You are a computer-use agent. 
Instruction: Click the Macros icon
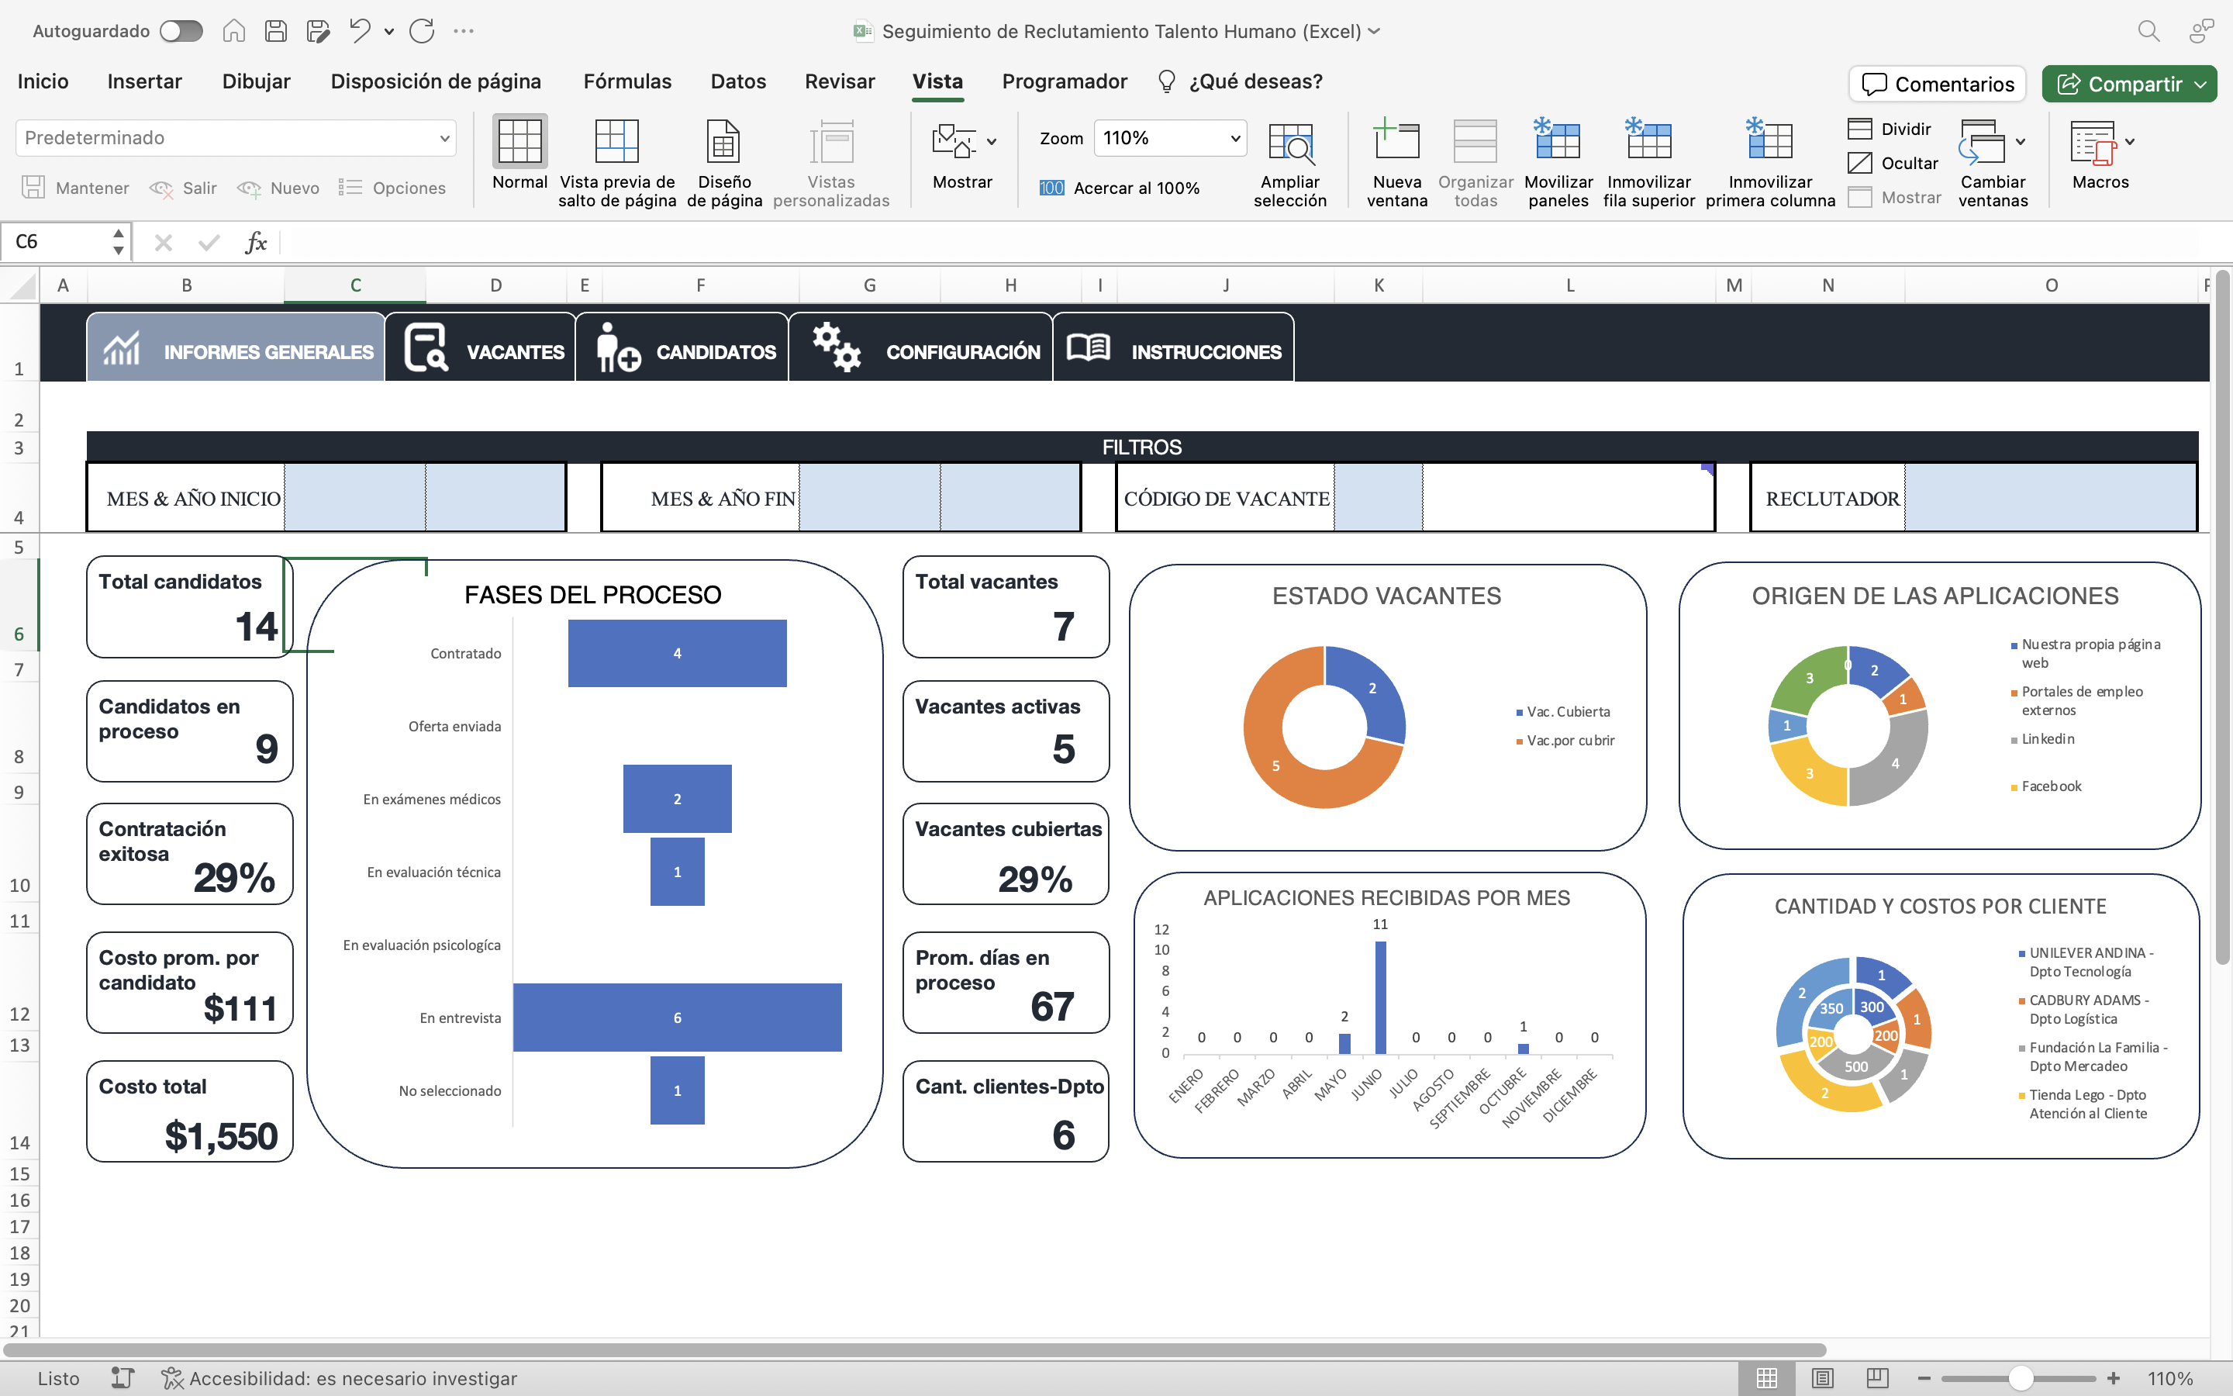tap(2093, 142)
